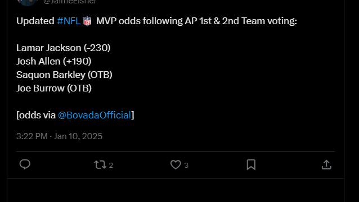Click the Jan 10, 2025 date

(x=78, y=136)
